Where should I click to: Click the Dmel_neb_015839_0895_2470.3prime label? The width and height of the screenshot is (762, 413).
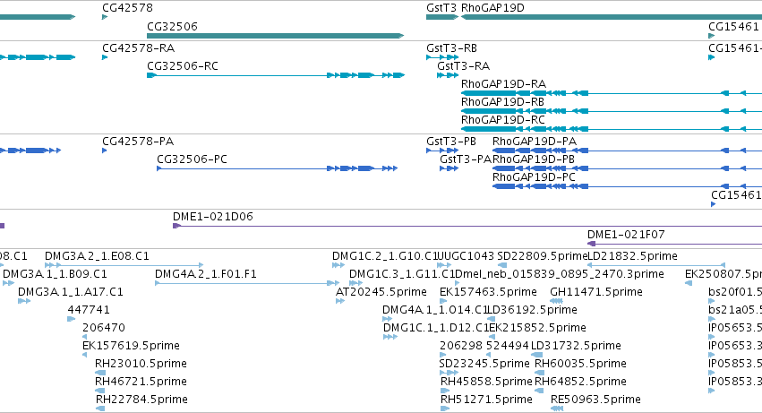560,274
